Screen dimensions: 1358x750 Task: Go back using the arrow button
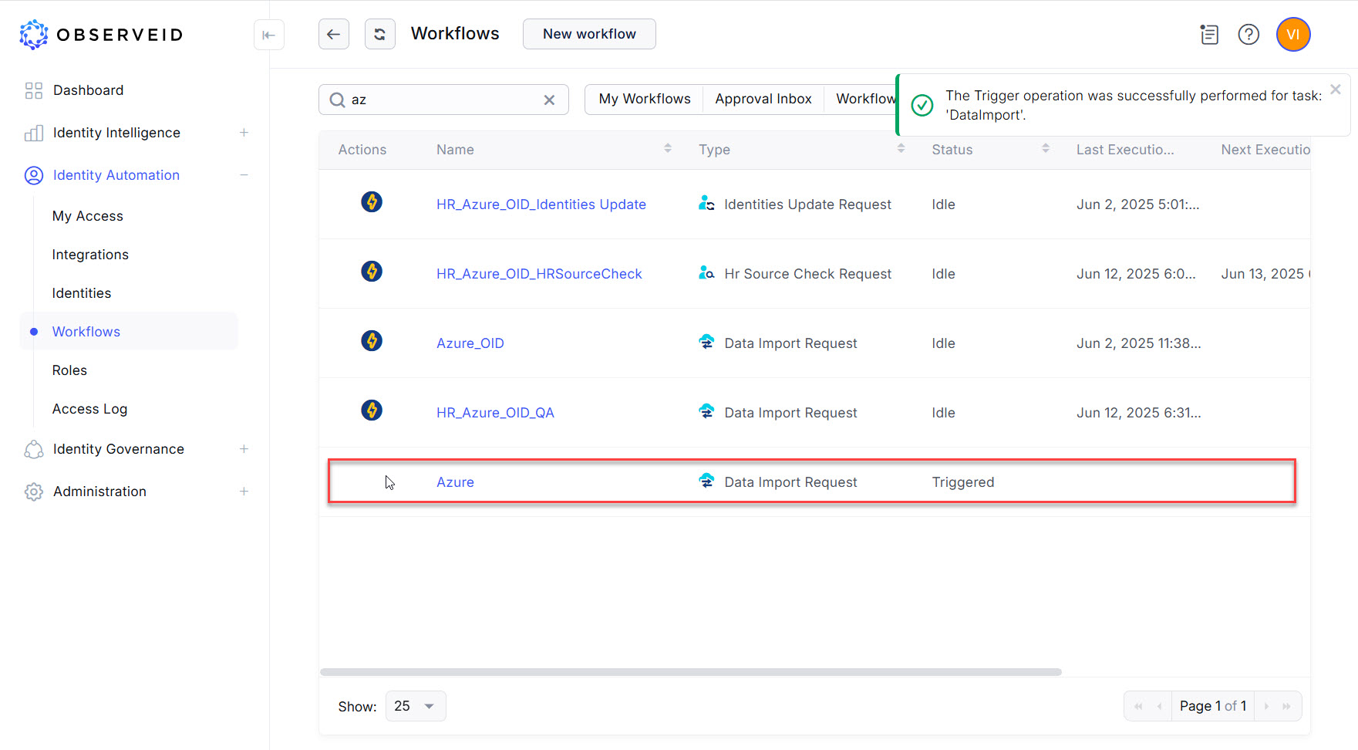tap(333, 35)
